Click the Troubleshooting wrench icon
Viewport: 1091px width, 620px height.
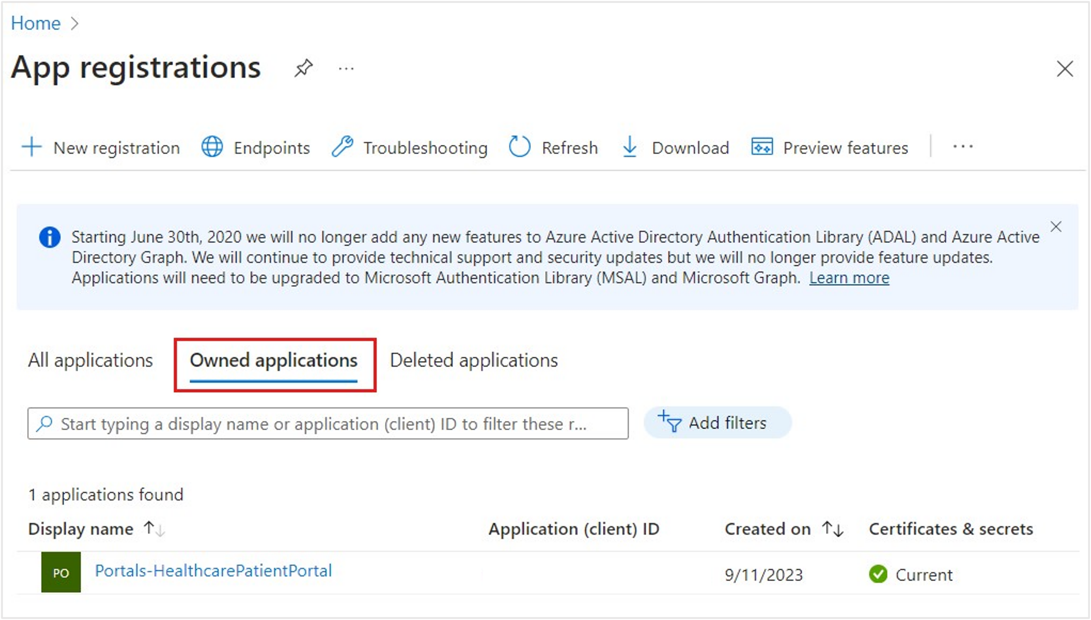(x=342, y=147)
